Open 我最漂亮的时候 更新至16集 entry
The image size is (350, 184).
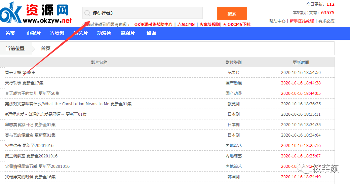[30, 177]
